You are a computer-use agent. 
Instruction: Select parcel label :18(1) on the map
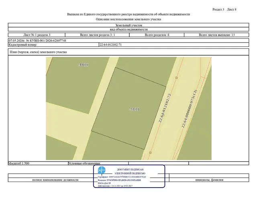point(83,65)
